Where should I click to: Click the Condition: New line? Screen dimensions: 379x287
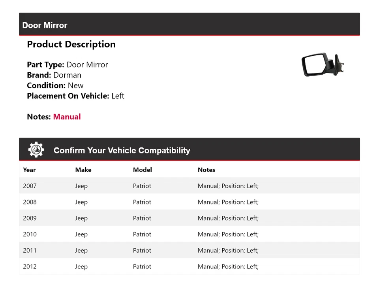coord(55,85)
